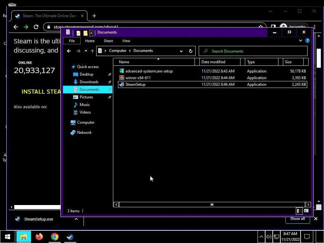This screenshot has width=324, height=243.
Task: Select the SteamSetup file row
Action: (x=212, y=84)
